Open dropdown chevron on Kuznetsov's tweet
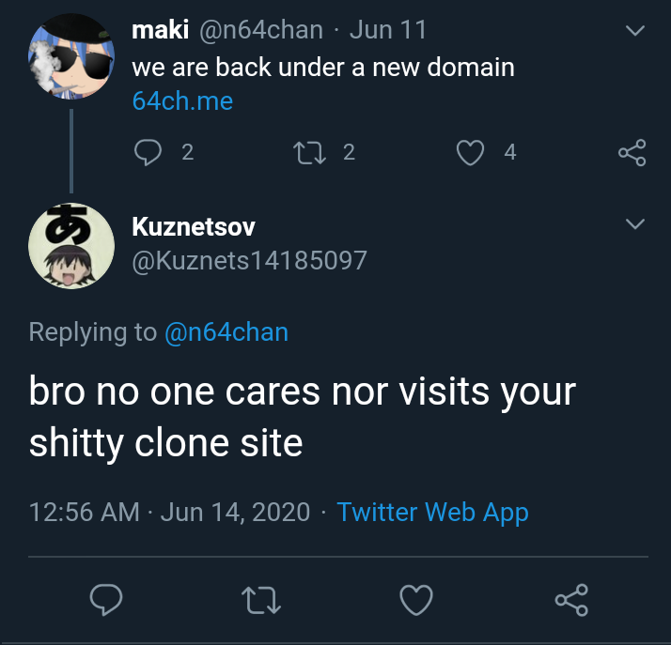 [635, 224]
